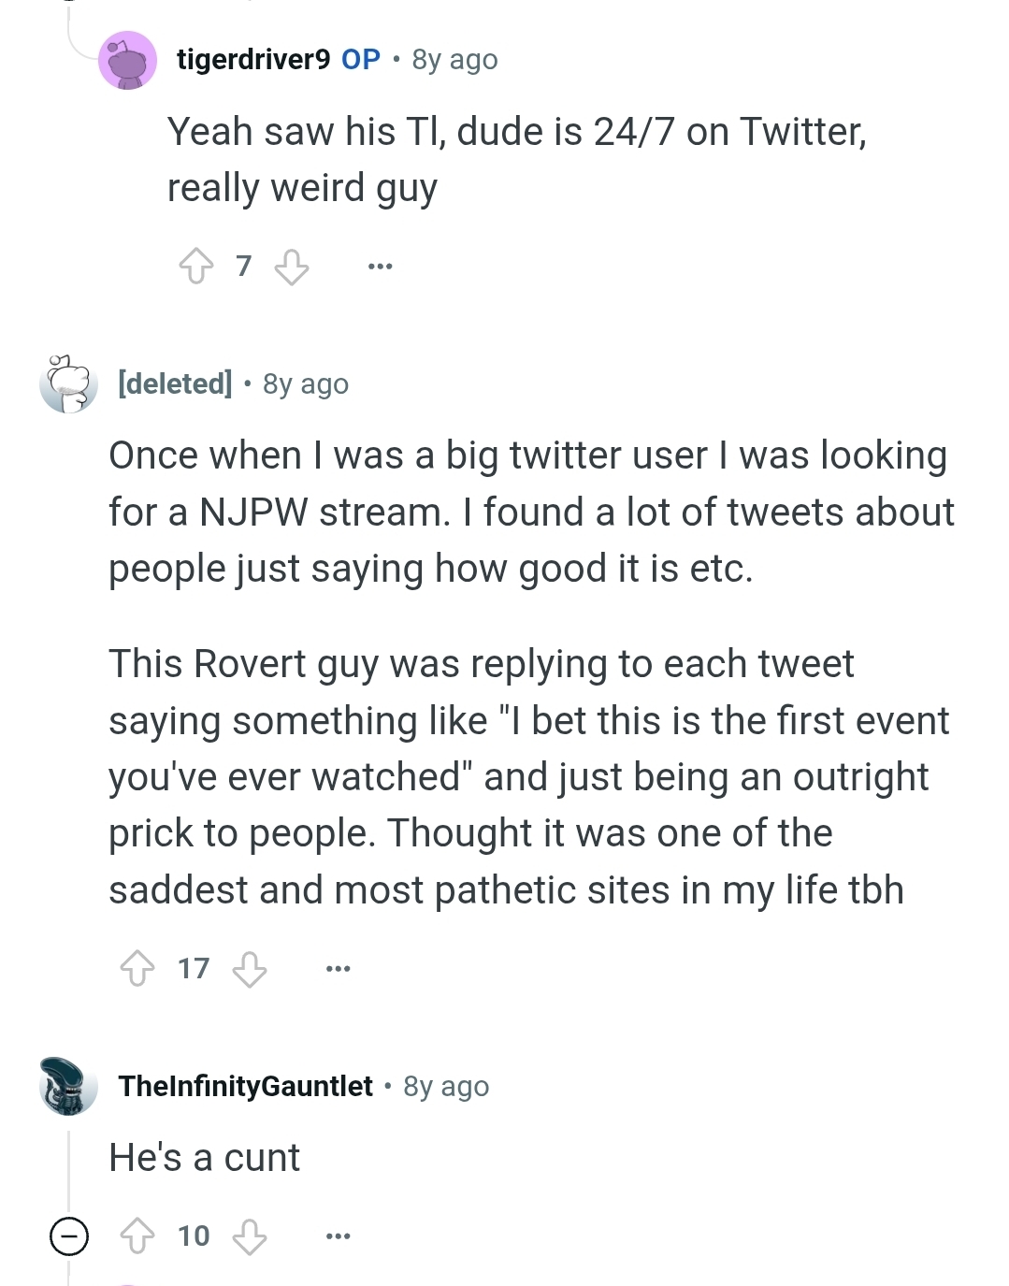Screen dimensions: 1009x1286
Task: Select the 'He's a cunt' comment text
Action: point(205,1158)
